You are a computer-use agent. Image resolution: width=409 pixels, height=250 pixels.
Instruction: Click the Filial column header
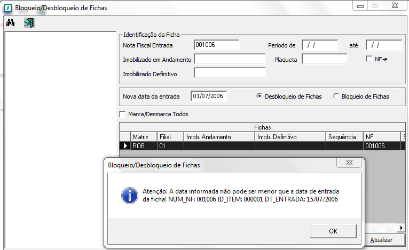tap(170, 136)
